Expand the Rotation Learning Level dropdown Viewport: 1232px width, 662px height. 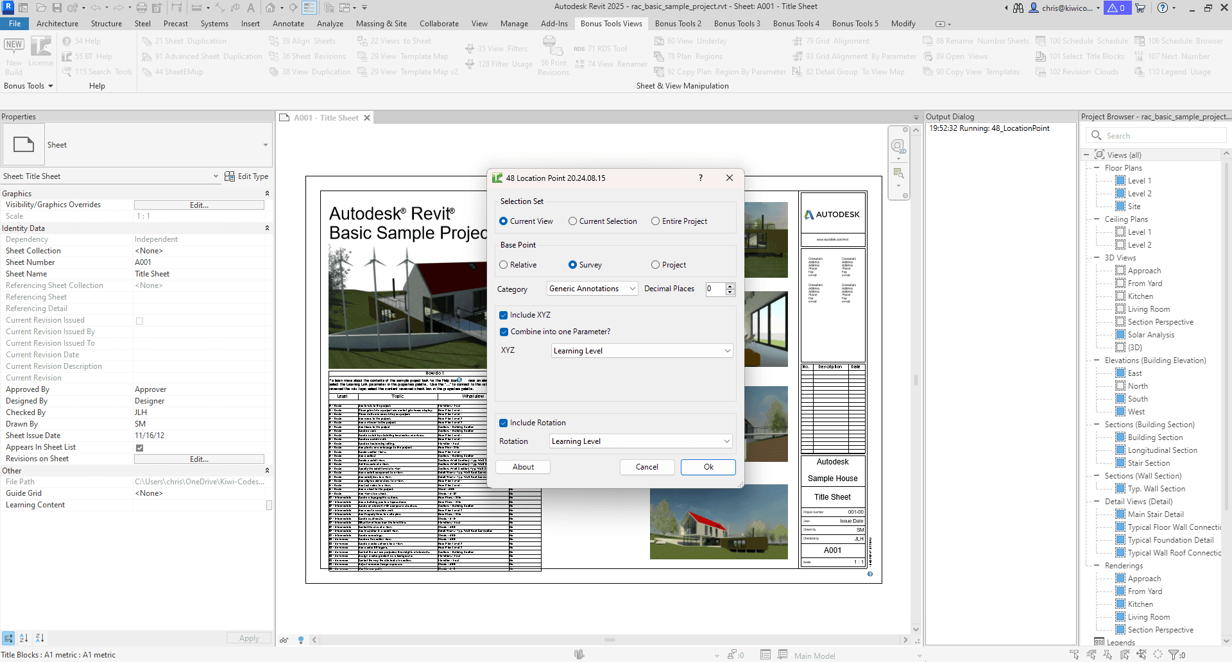[x=641, y=441]
